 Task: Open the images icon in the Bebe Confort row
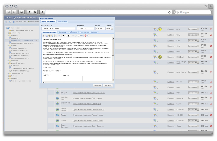pos(155,72)
